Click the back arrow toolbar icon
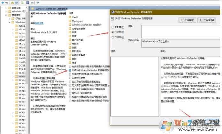 pyautogui.click(x=3, y=2)
